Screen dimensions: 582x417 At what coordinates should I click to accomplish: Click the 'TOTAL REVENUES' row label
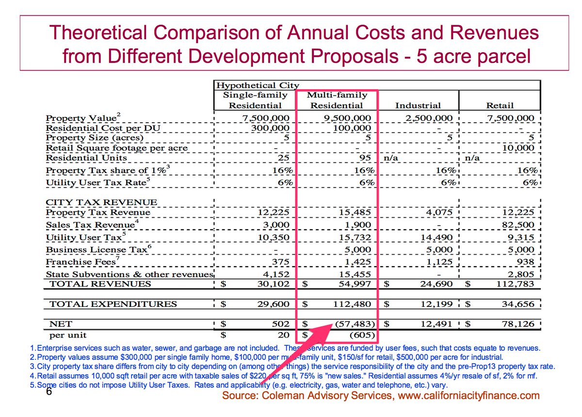point(100,284)
